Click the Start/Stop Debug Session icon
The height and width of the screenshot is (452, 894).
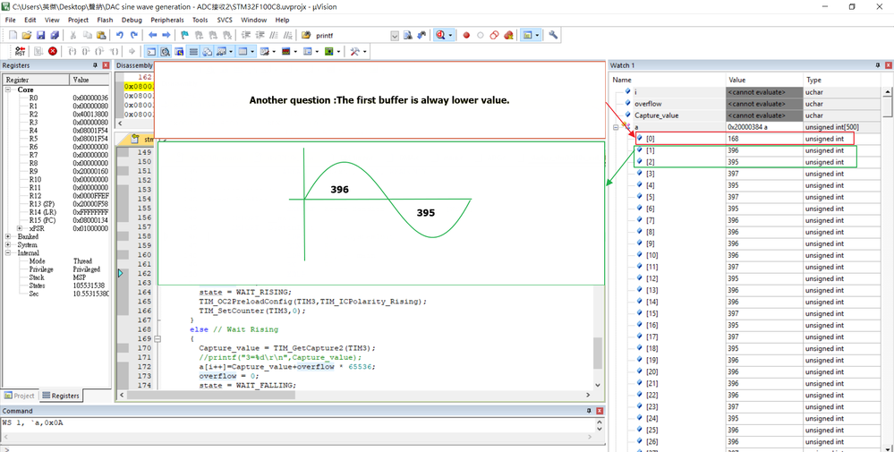click(441, 35)
